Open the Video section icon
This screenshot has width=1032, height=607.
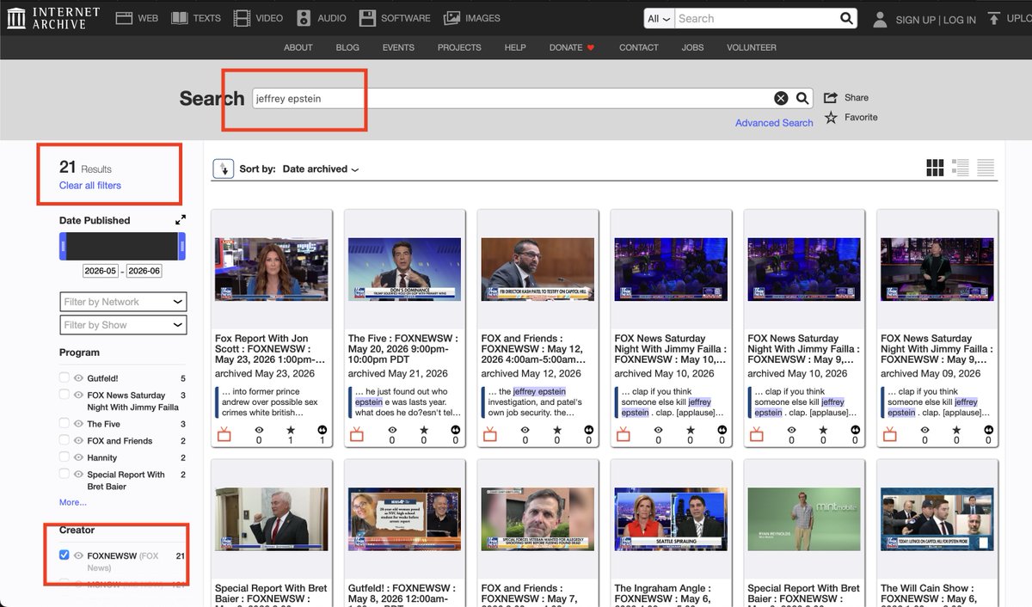point(242,18)
